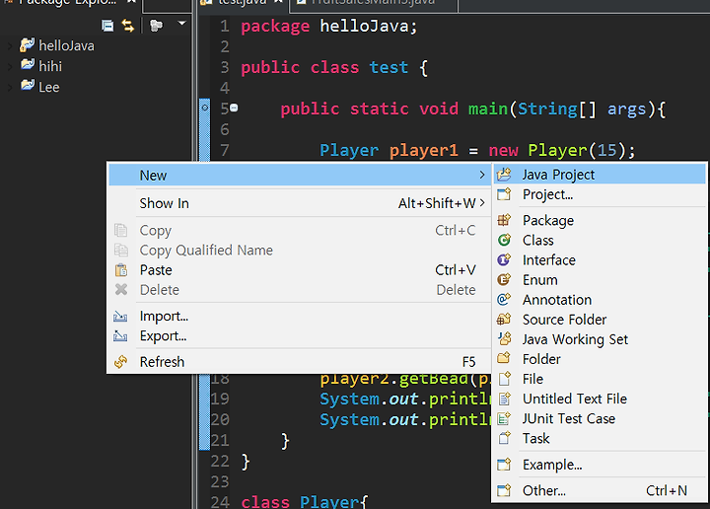
Task: Open the New submenu entry
Action: [x=300, y=176]
